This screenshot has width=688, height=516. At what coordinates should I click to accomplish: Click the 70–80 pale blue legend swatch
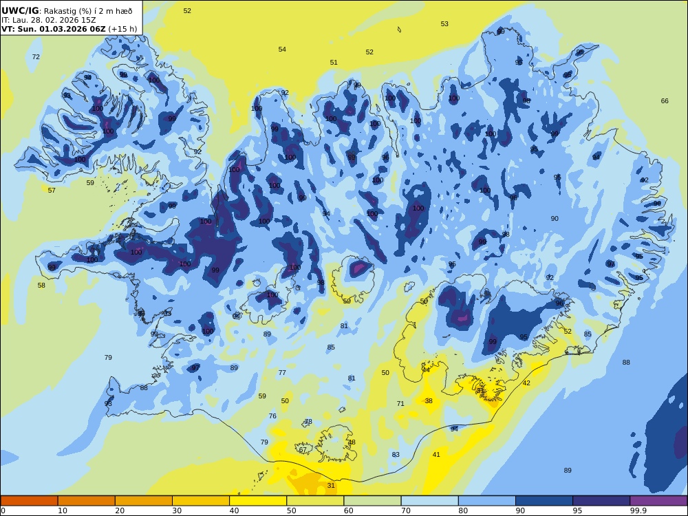coord(429,501)
